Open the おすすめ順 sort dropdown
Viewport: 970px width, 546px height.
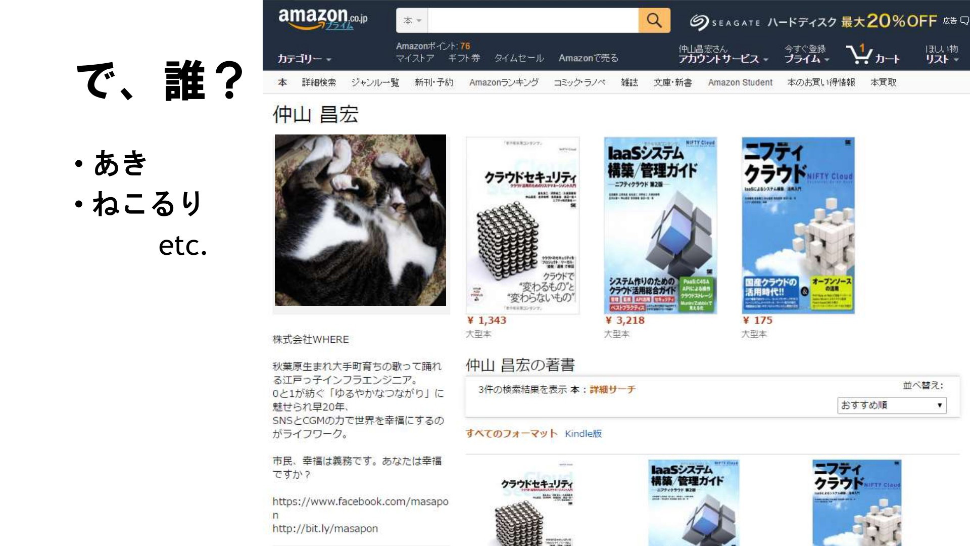(x=892, y=405)
